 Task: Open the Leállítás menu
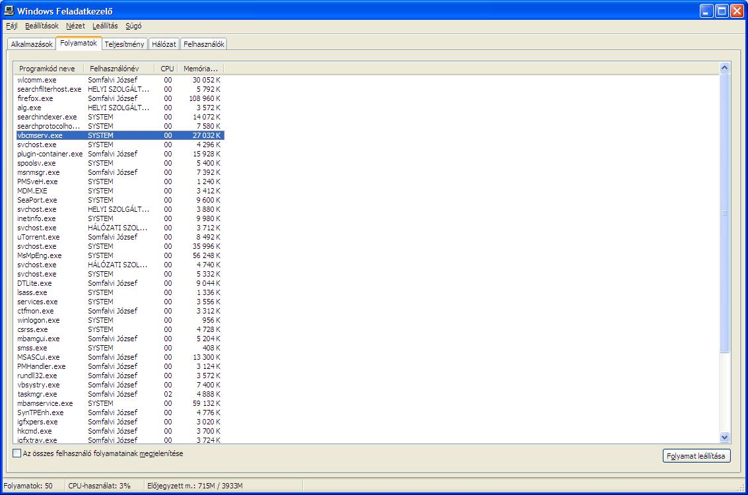tap(105, 26)
